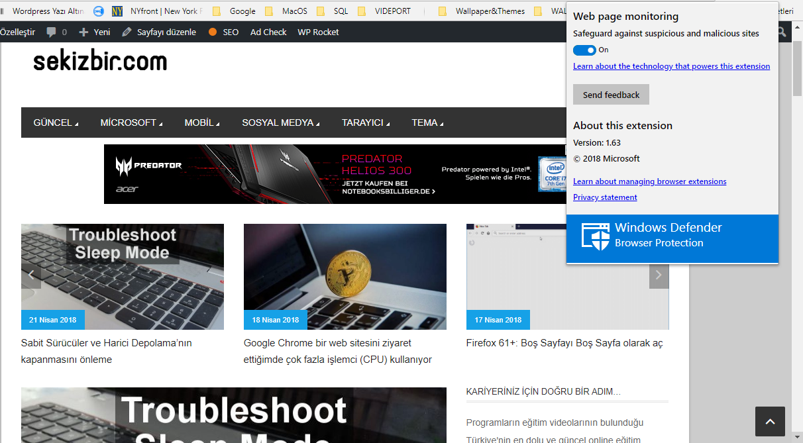Click the 18 Nisan 2018 date badge

click(x=276, y=320)
